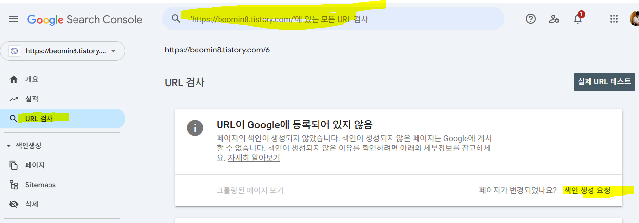Open the Help question mark icon
The width and height of the screenshot is (639, 223).
530,19
